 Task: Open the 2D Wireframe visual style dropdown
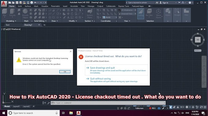coord(127,10)
